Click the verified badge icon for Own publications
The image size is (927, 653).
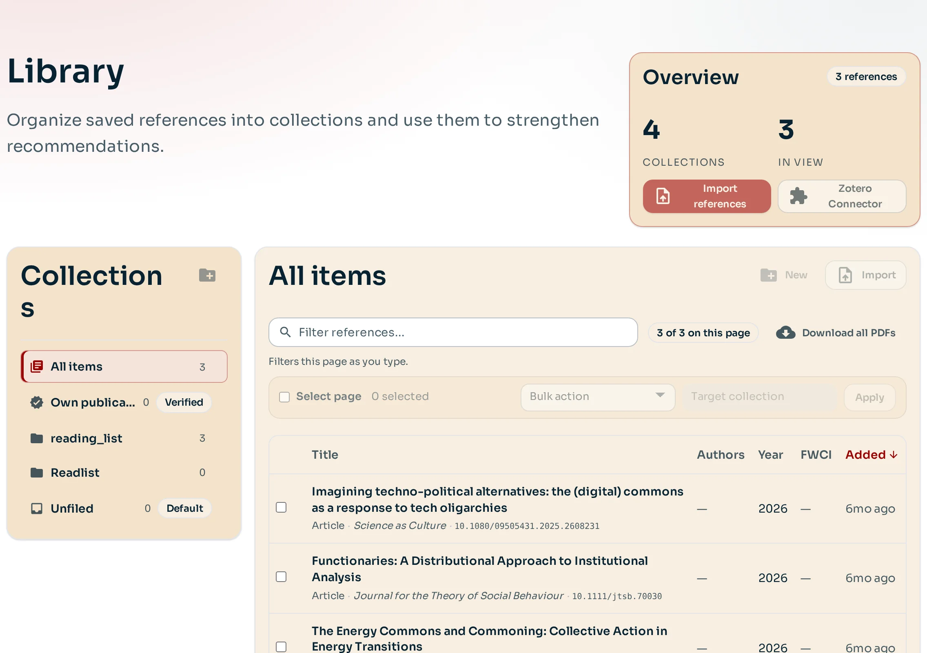click(37, 402)
